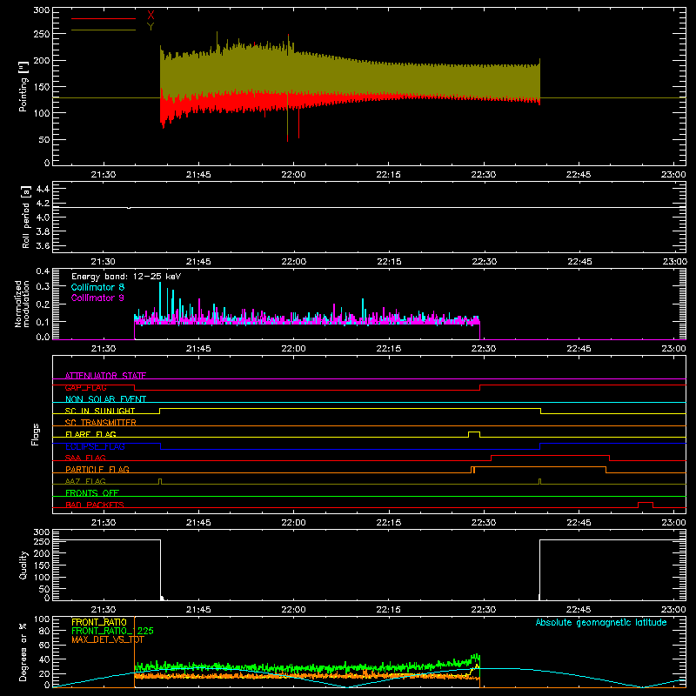Click the FRONT_RATIO_1225 legend label
This screenshot has width=696, height=696.
[x=112, y=631]
